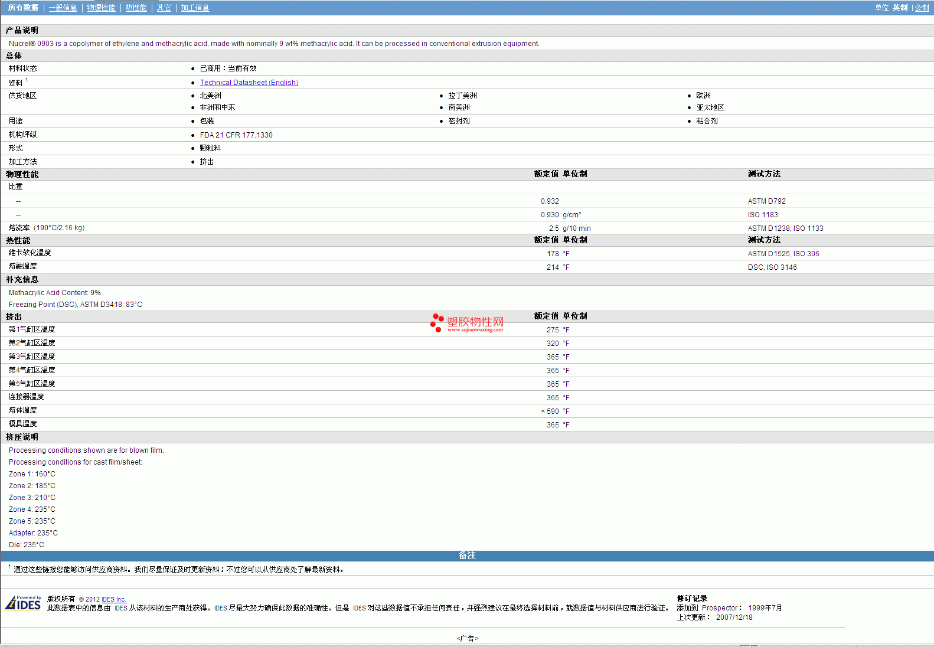Click the 塑胶物性网 watermark logo

coord(467,323)
